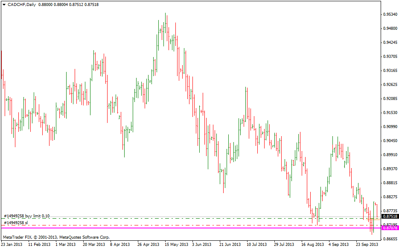Screen dimensions: 399x248
Task: Click the 0.93705 price scale label
Action: tap(390, 57)
